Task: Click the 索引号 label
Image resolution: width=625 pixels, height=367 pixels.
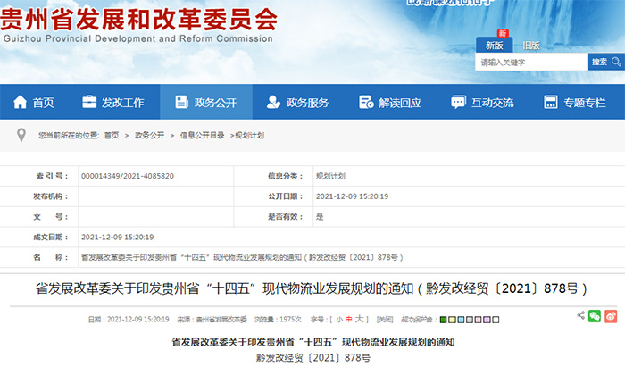Action: click(52, 176)
